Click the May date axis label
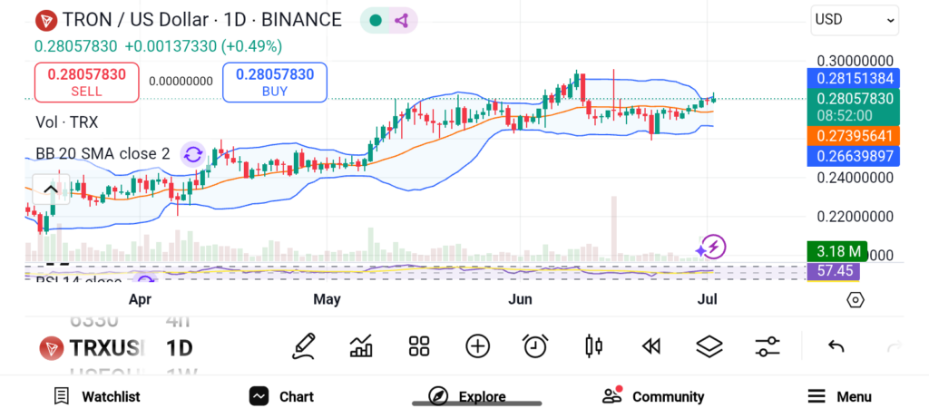The image size is (929, 418). [x=327, y=299]
